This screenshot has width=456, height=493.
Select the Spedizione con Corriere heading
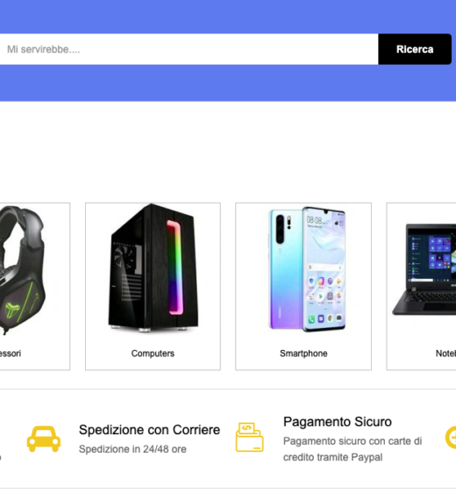(149, 430)
